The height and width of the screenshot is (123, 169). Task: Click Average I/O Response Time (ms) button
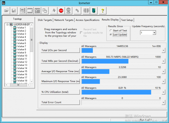pos(60,72)
